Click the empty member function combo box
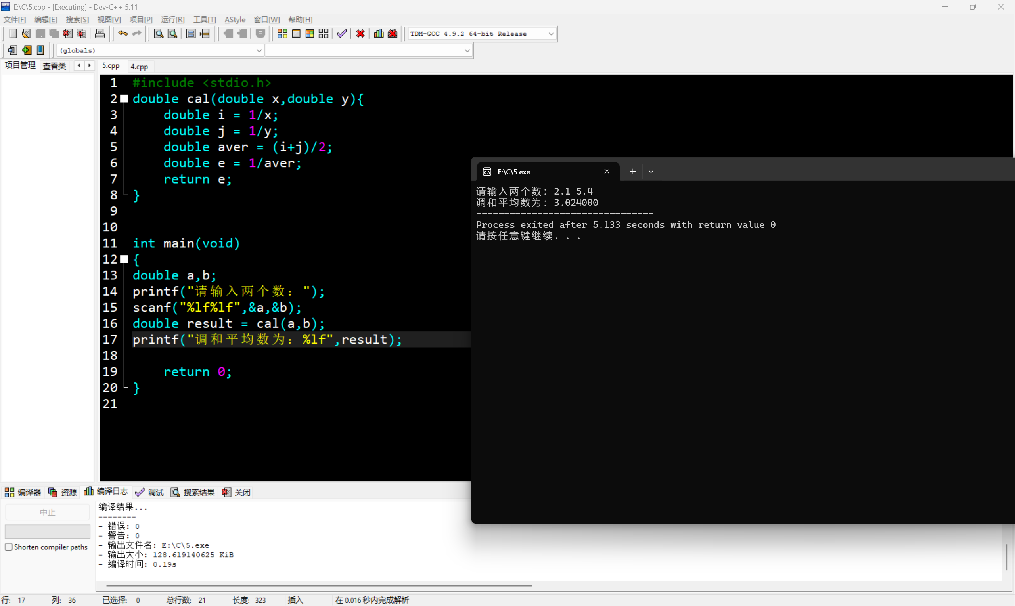 click(368, 51)
